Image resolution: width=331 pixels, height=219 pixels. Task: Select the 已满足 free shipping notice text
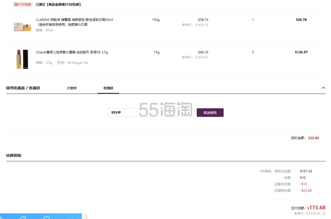tap(58, 5)
